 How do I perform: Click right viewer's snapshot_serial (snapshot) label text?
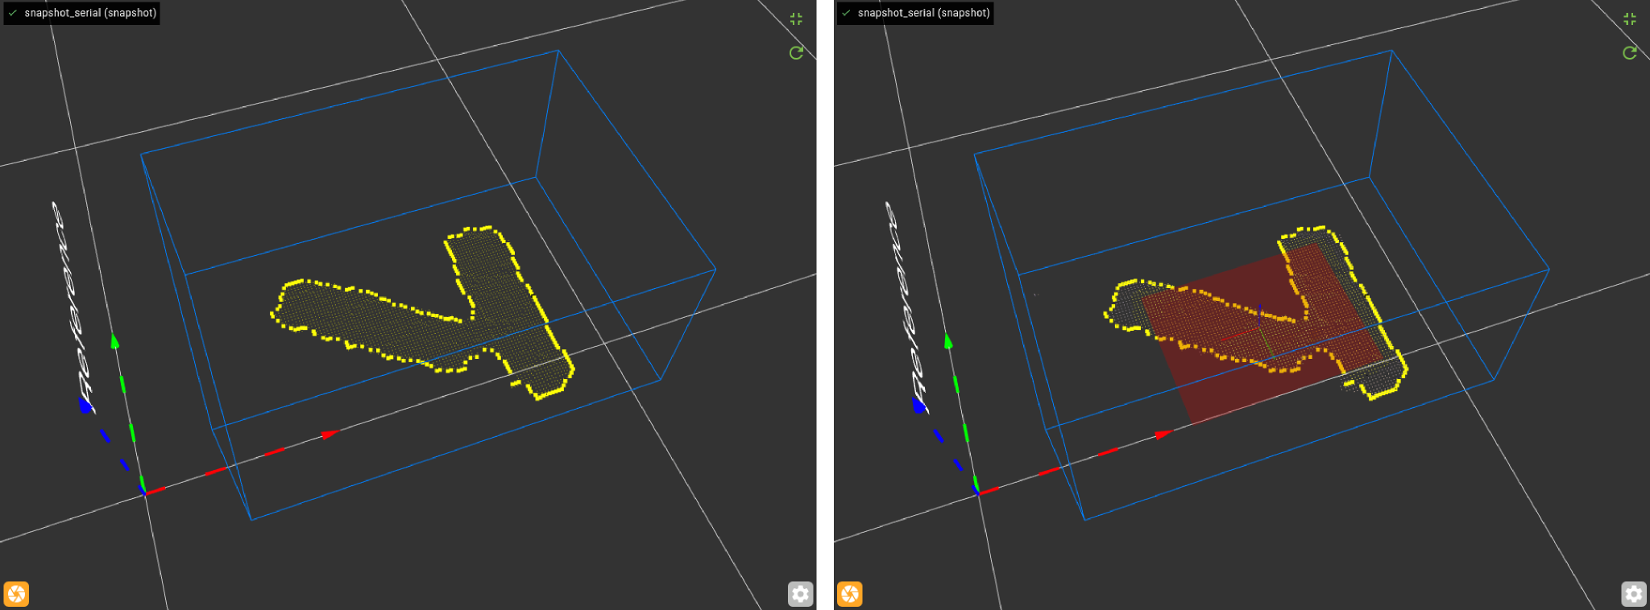[x=923, y=13]
